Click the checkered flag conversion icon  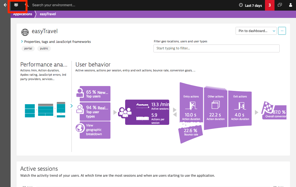tap(268, 108)
